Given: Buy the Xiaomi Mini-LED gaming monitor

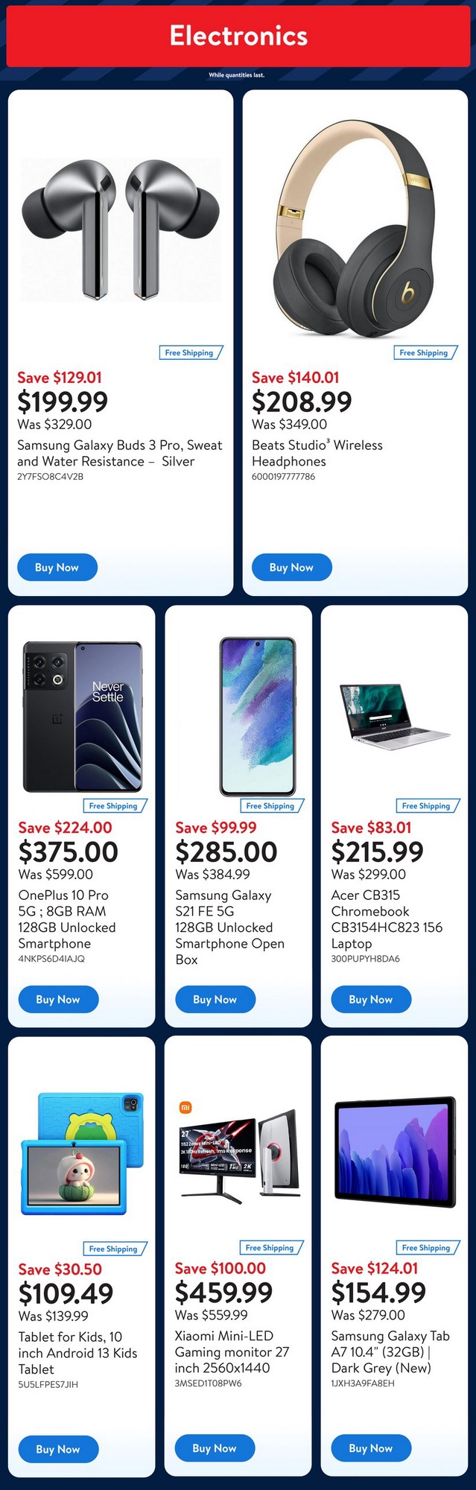Looking at the screenshot, I should [215, 1448].
